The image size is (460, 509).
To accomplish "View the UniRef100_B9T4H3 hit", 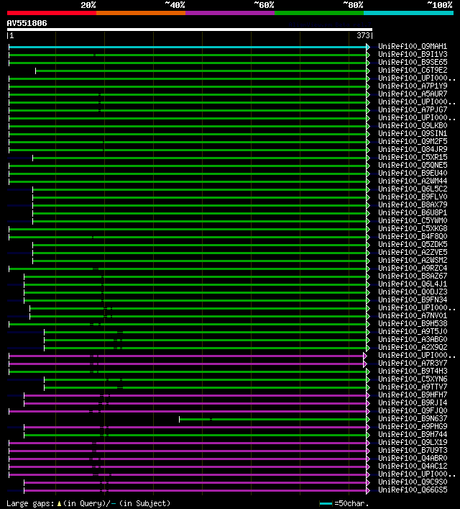I will (413, 371).
